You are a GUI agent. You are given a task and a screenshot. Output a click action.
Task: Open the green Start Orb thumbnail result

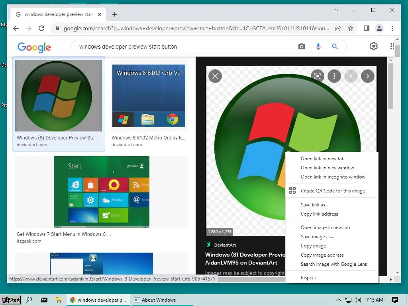coord(59,96)
